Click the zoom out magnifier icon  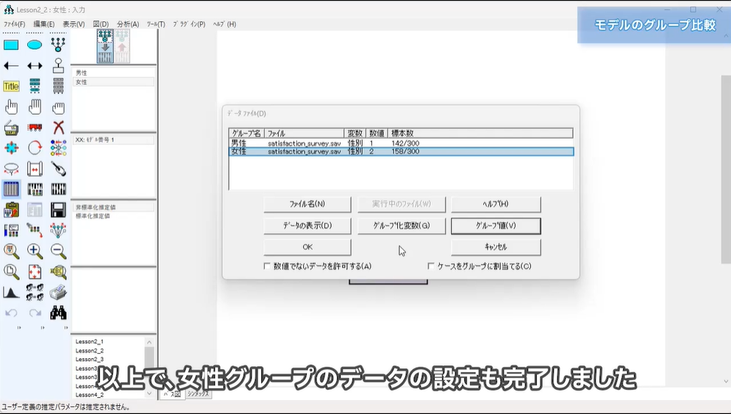(x=58, y=251)
